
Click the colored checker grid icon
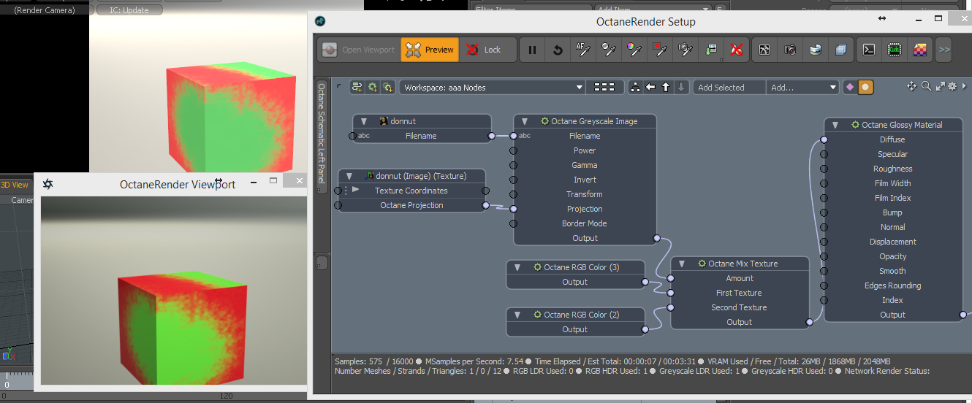click(920, 50)
